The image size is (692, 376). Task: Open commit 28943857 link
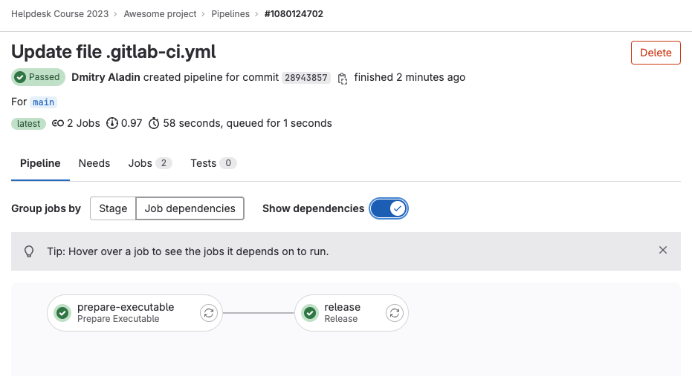pyautogui.click(x=305, y=78)
